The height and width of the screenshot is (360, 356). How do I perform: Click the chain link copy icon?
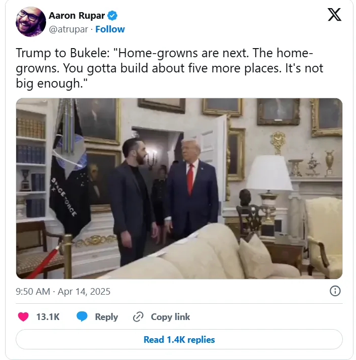138,317
